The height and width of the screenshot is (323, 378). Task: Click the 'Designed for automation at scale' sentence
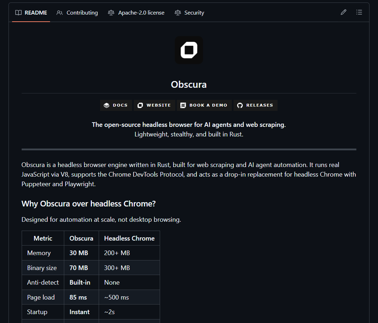tap(101, 220)
